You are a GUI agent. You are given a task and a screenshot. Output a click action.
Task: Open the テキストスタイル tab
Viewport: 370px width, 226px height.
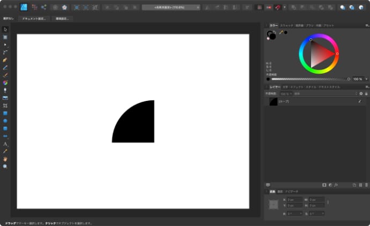tap(329, 86)
